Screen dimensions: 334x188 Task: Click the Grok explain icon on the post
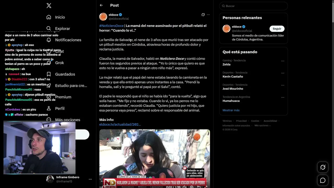[203, 15]
